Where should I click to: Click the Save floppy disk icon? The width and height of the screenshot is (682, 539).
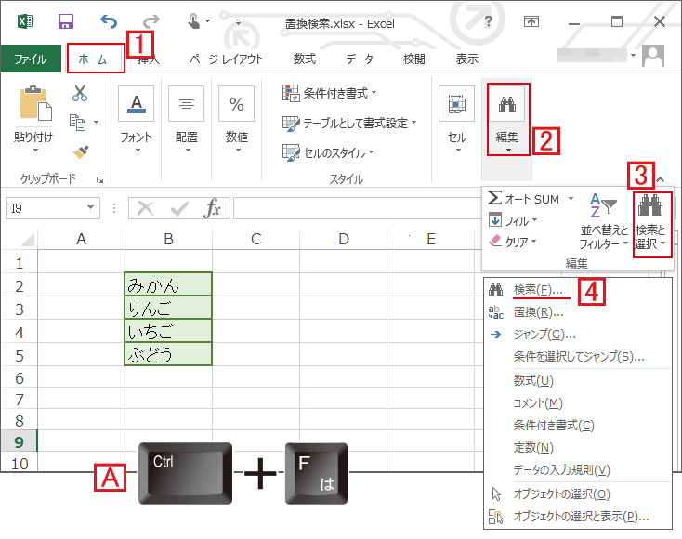66,20
